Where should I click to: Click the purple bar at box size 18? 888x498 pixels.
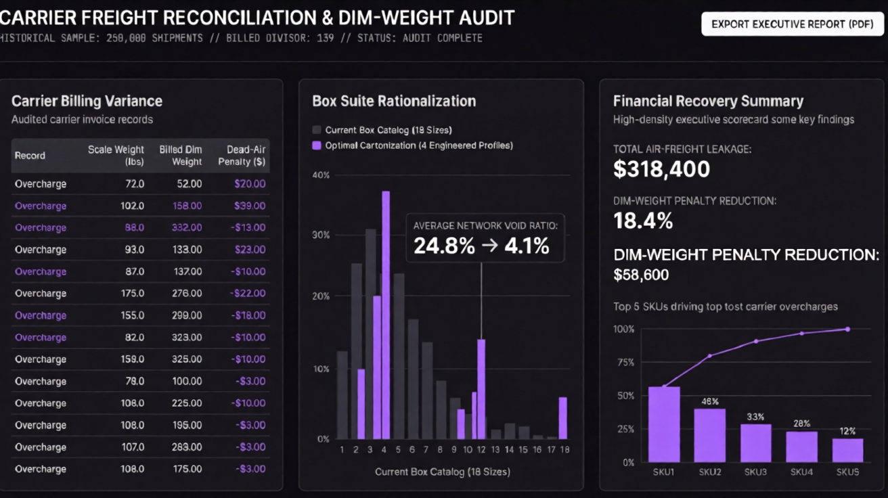(x=562, y=418)
